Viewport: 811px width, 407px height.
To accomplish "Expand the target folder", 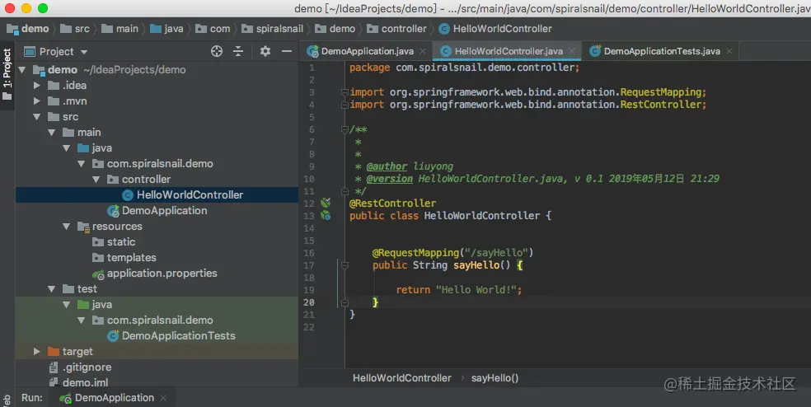I will point(37,352).
